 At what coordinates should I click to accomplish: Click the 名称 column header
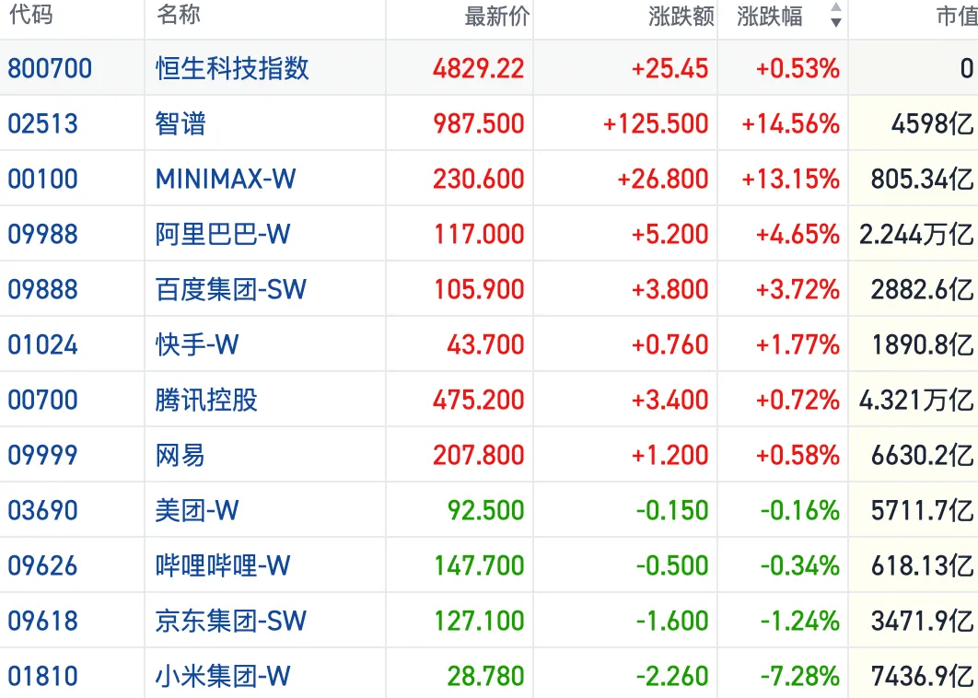coord(178,14)
